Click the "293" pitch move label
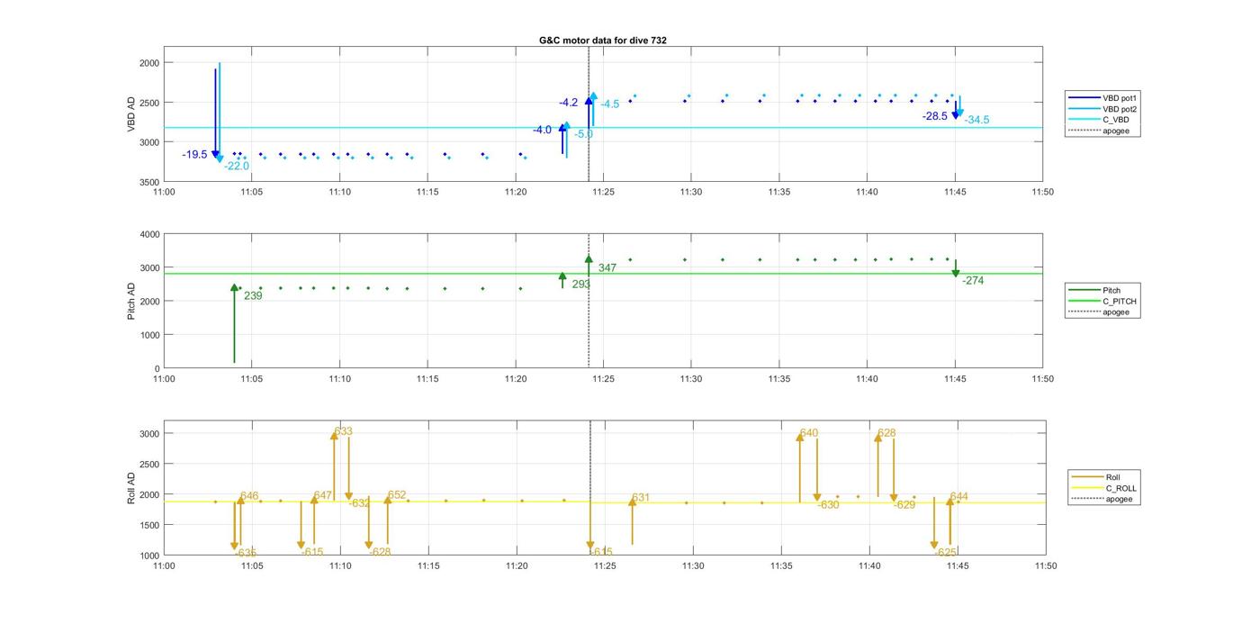Image resolution: width=1260 pixels, height=624 pixels. [581, 285]
